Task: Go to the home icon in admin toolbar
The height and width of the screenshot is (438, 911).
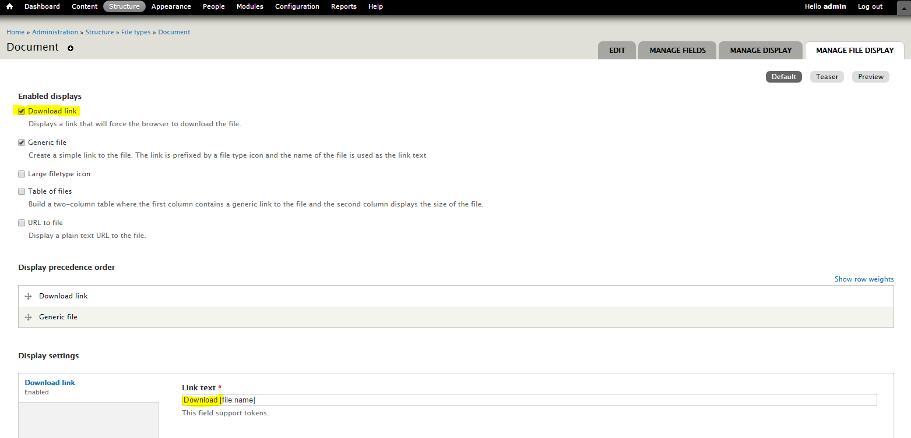Action: (9, 6)
